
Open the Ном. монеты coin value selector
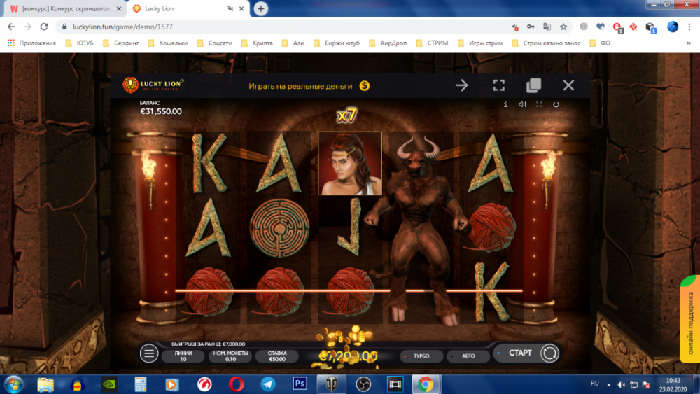(x=229, y=356)
